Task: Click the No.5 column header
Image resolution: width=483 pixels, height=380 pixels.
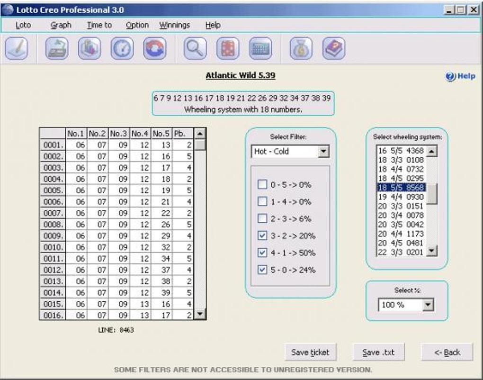Action: pos(161,134)
